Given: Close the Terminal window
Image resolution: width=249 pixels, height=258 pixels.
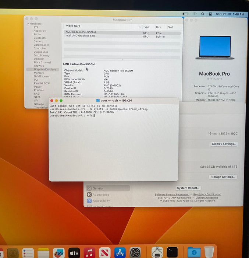Looking at the screenshot, I should (x=52, y=101).
